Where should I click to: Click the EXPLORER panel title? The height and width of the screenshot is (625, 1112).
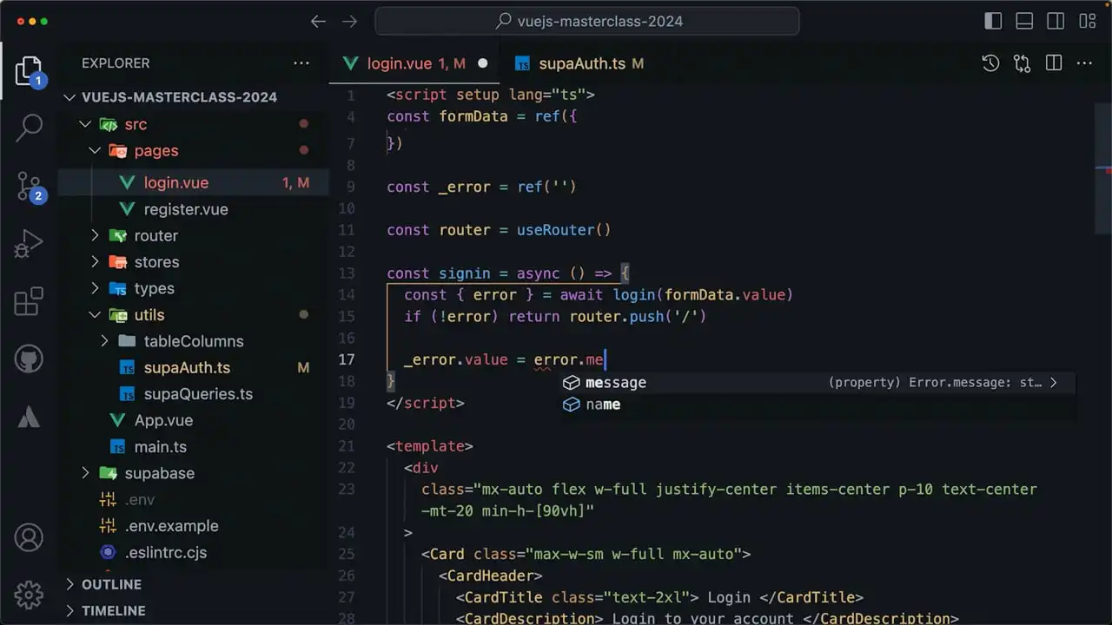coord(116,63)
